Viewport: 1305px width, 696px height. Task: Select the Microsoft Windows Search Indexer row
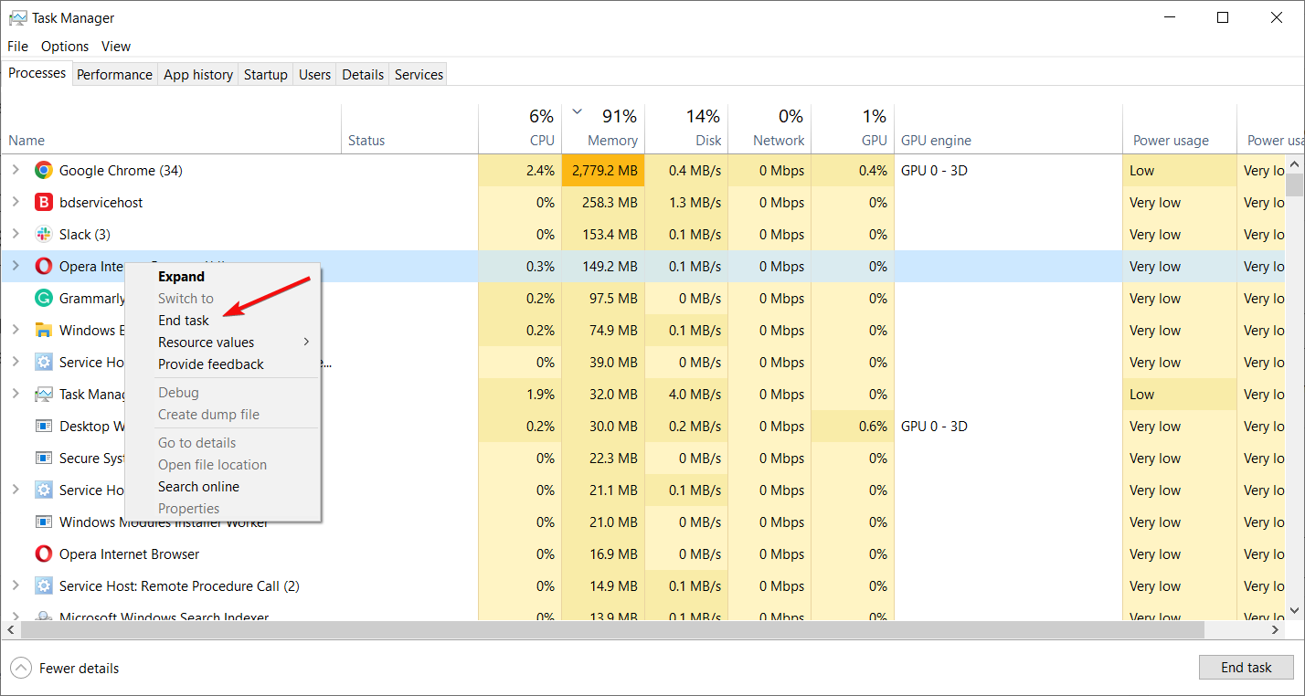pyautogui.click(x=642, y=617)
